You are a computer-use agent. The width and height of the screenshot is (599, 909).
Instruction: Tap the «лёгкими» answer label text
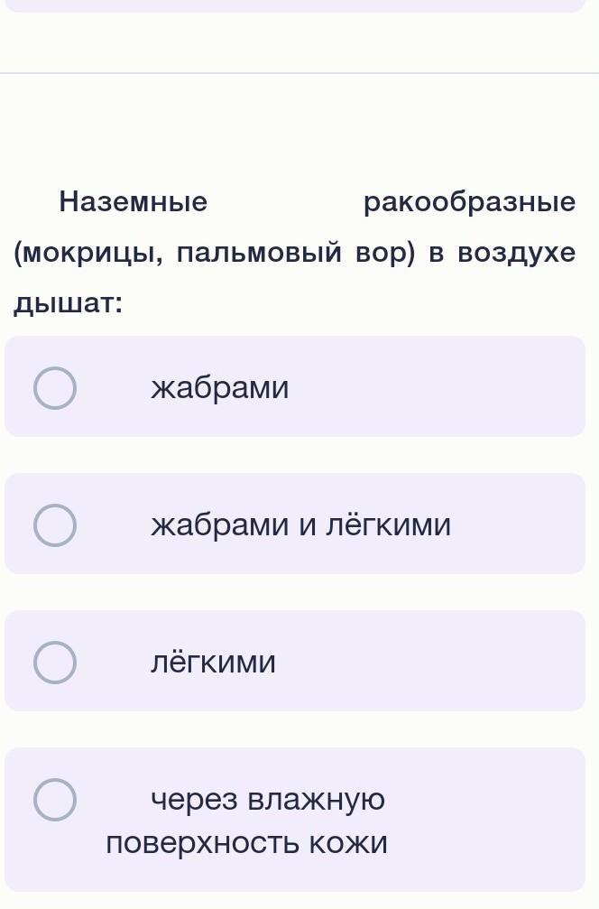point(213,663)
